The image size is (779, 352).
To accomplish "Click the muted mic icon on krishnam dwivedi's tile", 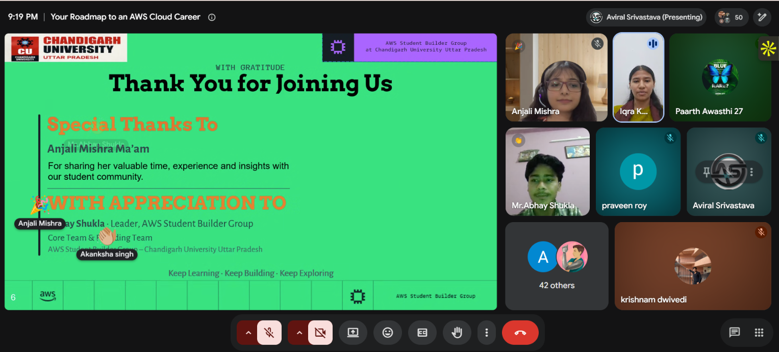I will 761,232.
